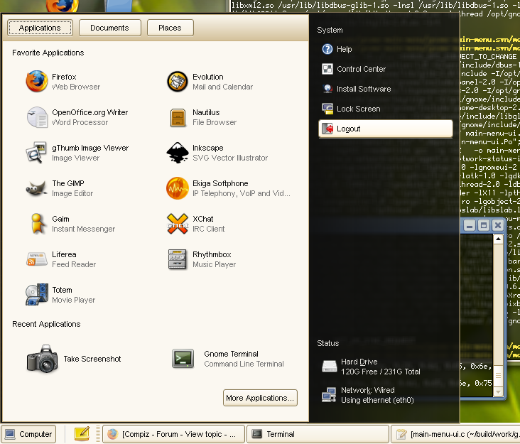Start Ekiga Softphone icon

pos(178,188)
